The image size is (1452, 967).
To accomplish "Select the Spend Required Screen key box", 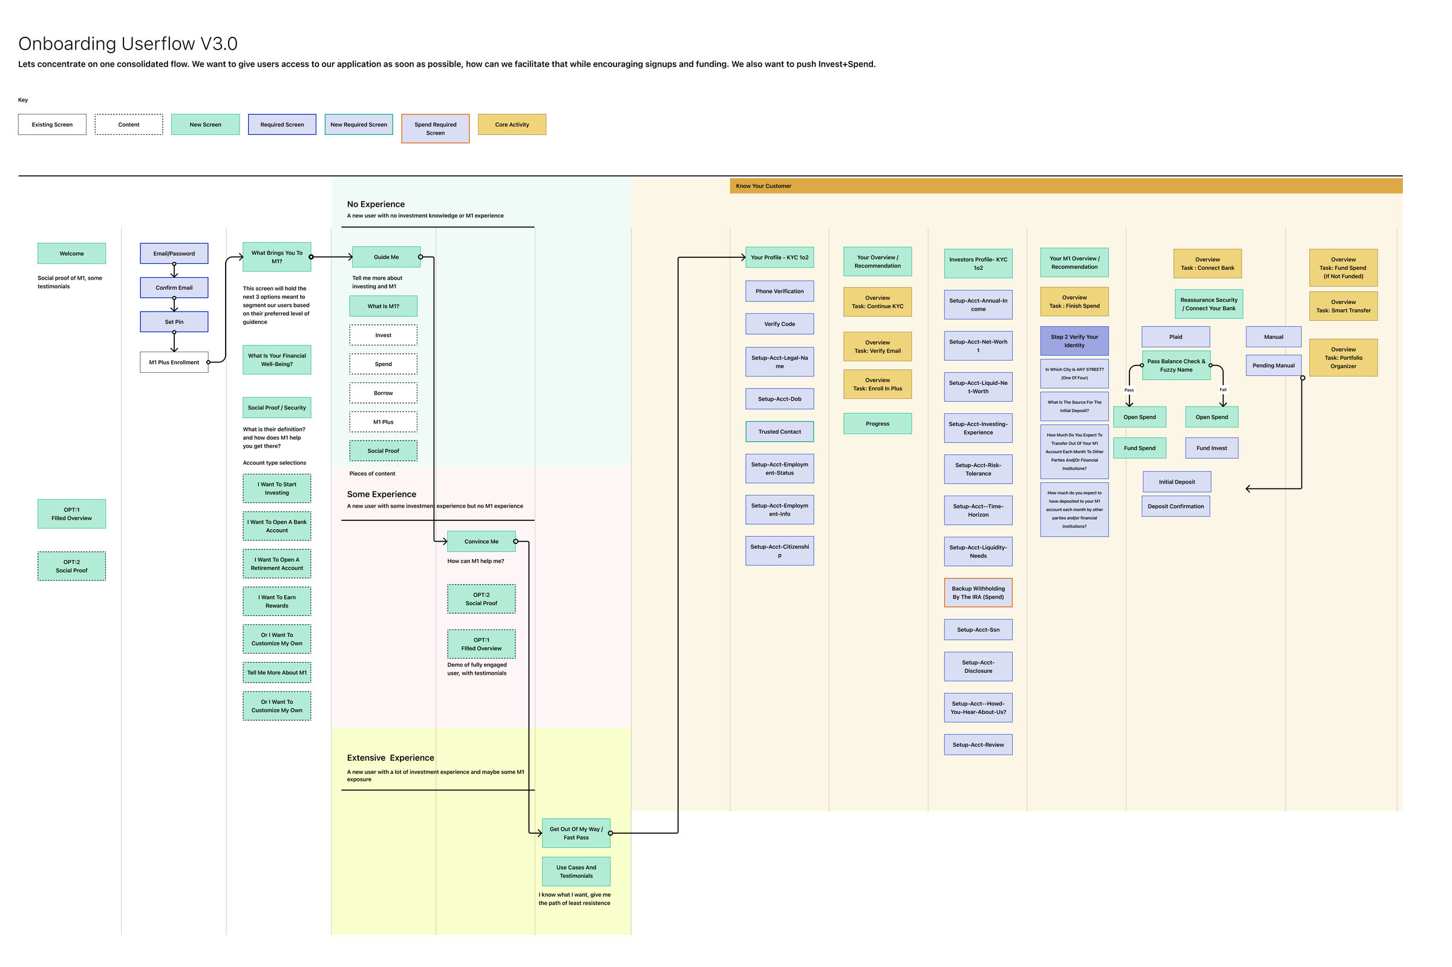I will click(434, 128).
